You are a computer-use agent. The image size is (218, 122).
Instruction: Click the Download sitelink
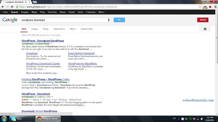tap(32, 54)
